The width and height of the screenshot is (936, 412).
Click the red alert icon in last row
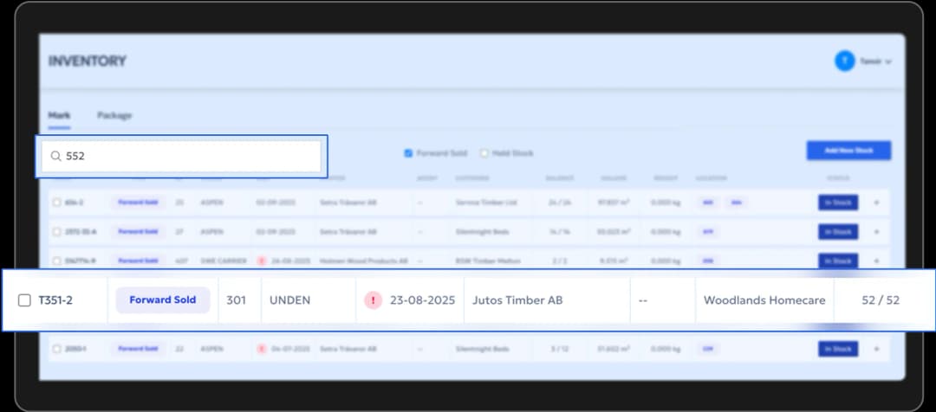click(261, 349)
